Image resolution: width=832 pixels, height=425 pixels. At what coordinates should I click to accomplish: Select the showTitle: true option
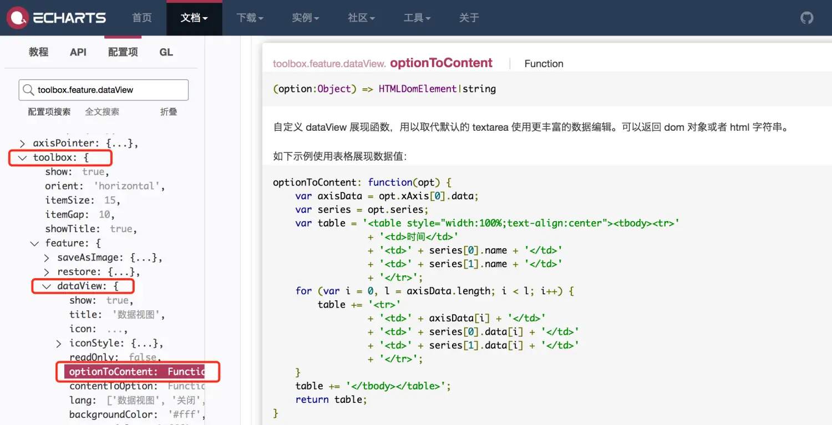pos(91,229)
